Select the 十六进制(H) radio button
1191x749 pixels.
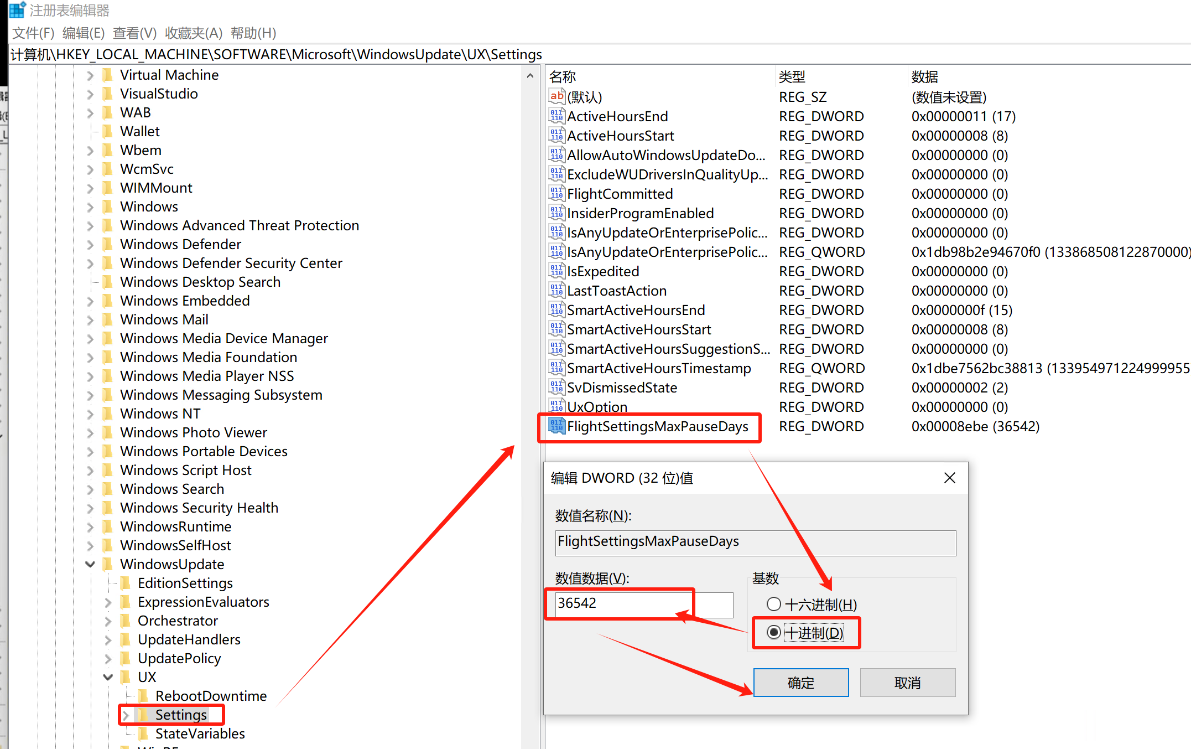pos(773,604)
